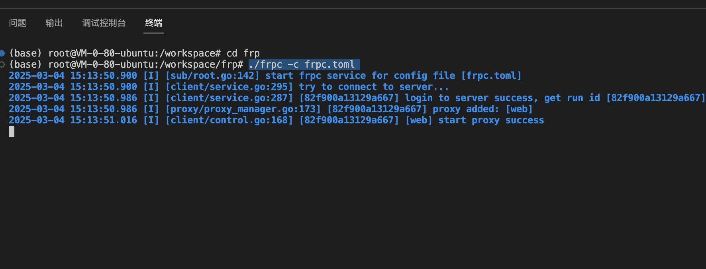This screenshot has height=269, width=706.
Task: Click [web] after "proxy added:"
Action: 519,109
